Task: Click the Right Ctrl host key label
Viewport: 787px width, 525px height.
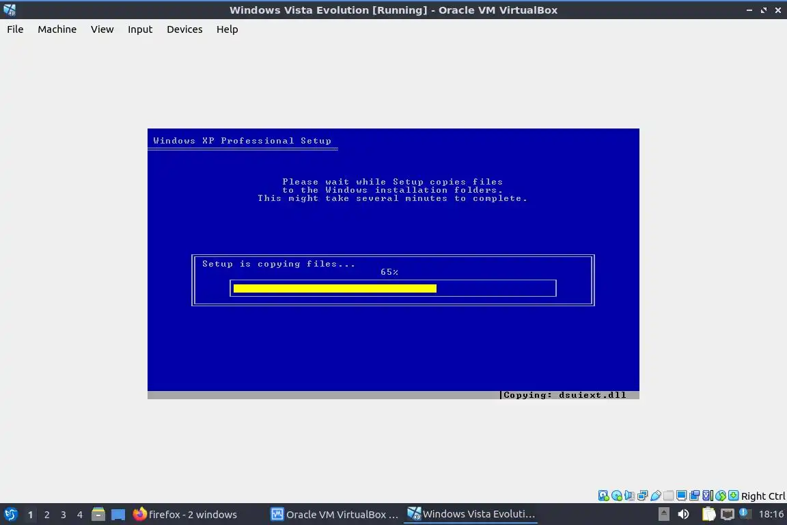Action: pos(763,496)
